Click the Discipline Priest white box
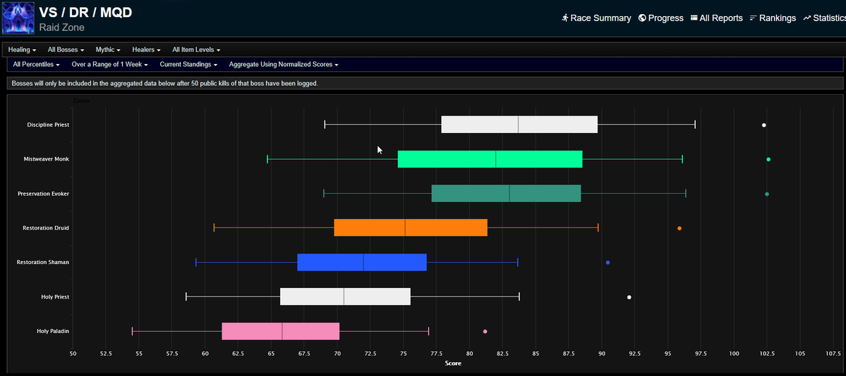 click(x=519, y=125)
